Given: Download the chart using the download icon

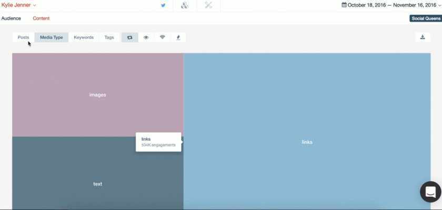Looking at the screenshot, I should 422,37.
